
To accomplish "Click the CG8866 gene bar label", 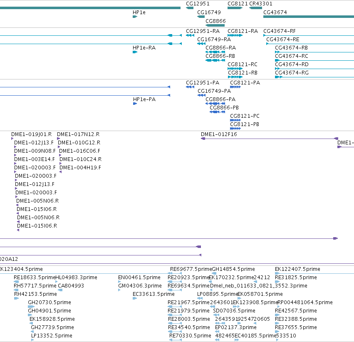I will (215, 21).
